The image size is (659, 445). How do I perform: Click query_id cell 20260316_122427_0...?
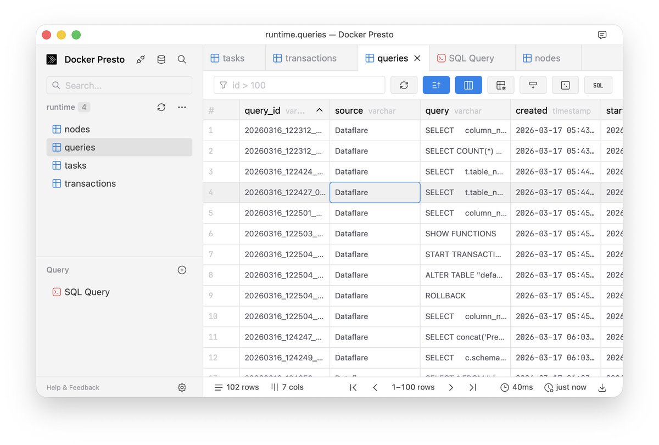pyautogui.click(x=284, y=192)
